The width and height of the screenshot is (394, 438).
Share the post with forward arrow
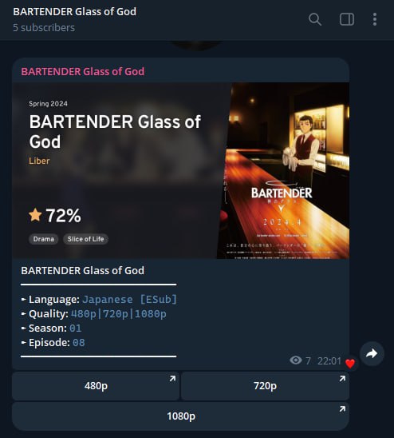click(x=372, y=353)
